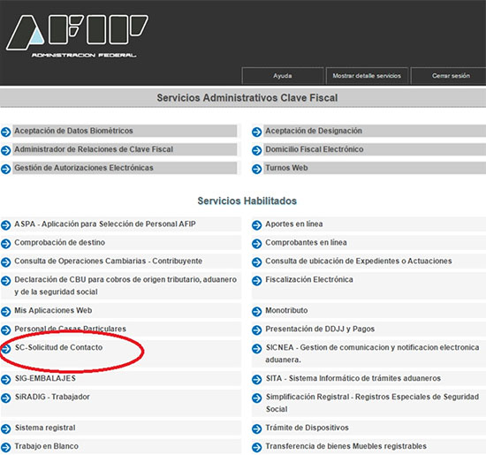Image resolution: width=486 pixels, height=455 pixels.
Task: Open Sistema registral link
Action: click(45, 428)
